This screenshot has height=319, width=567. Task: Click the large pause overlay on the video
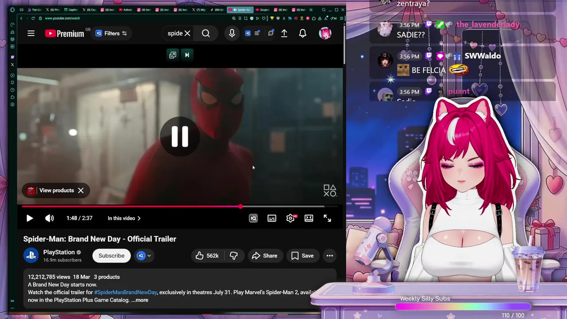180,136
